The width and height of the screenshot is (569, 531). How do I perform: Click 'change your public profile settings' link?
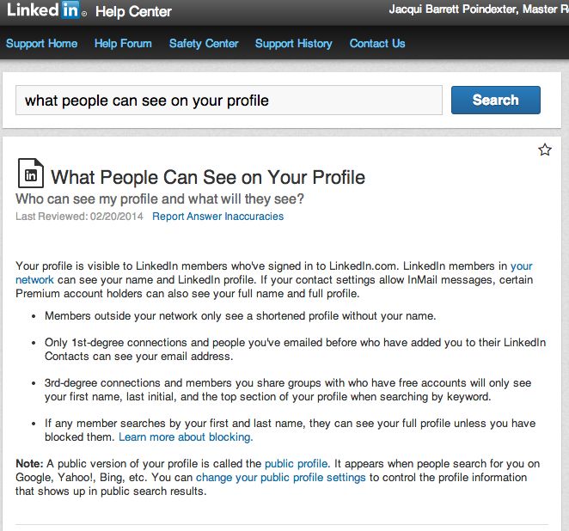point(280,478)
